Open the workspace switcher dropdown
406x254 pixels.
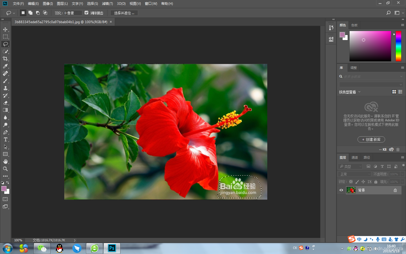399,13
